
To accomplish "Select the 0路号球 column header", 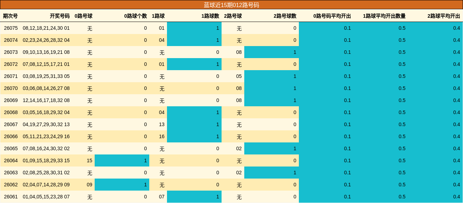I will pos(83,16).
